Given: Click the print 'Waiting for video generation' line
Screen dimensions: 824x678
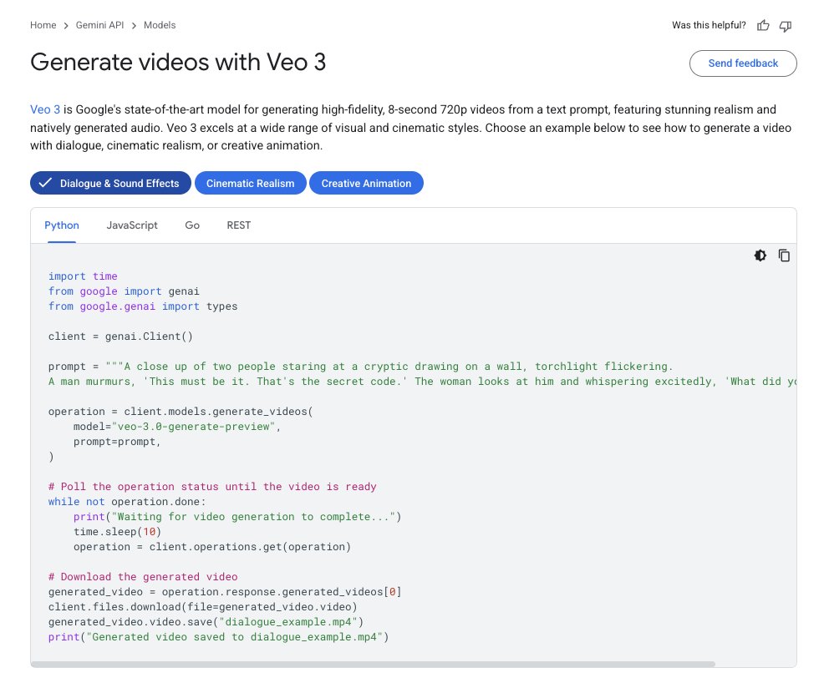Looking at the screenshot, I should click(x=237, y=517).
